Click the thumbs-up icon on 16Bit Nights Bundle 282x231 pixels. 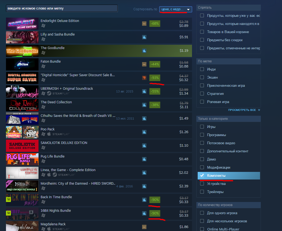click(x=144, y=213)
